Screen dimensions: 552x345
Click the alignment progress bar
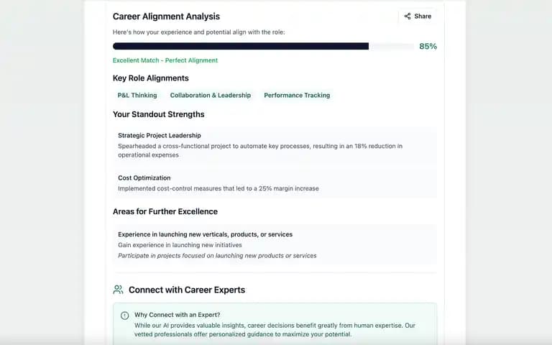click(x=263, y=46)
